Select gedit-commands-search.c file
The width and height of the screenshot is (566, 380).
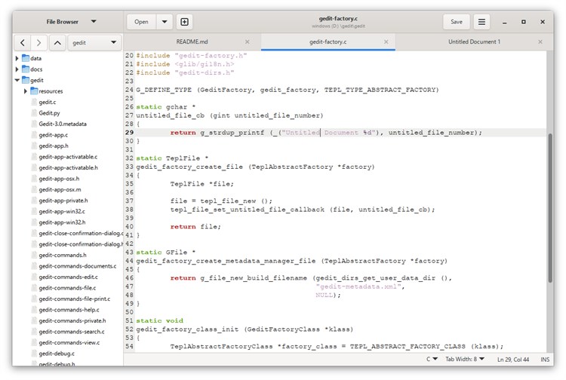point(72,331)
